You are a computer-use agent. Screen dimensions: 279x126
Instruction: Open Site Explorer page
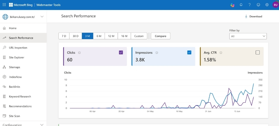coord(23,57)
